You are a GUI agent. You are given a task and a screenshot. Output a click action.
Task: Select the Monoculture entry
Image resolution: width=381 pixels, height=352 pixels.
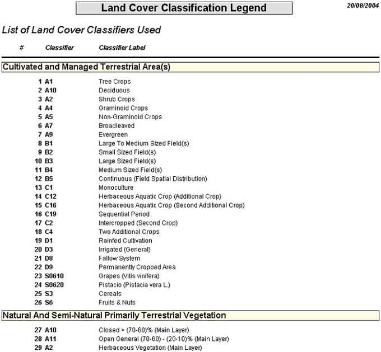[117, 187]
